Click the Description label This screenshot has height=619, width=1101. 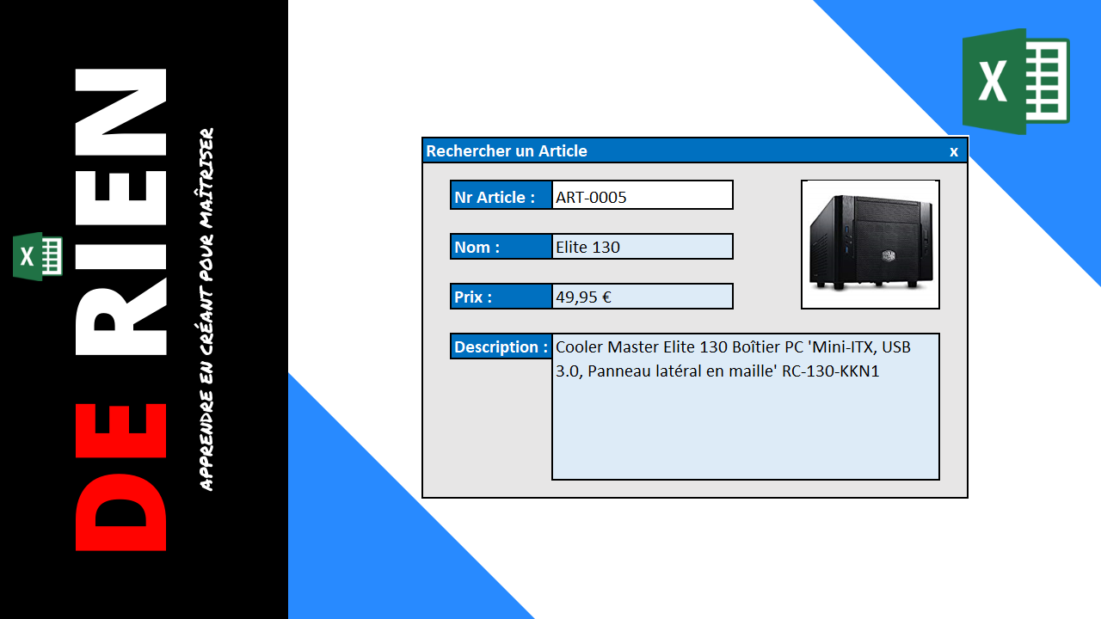501,346
